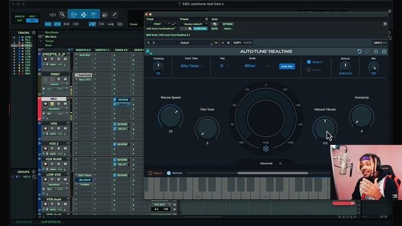Open AutoTuneX insert on PRINT track
Screen dimensions: 402x226
(x=84, y=75)
